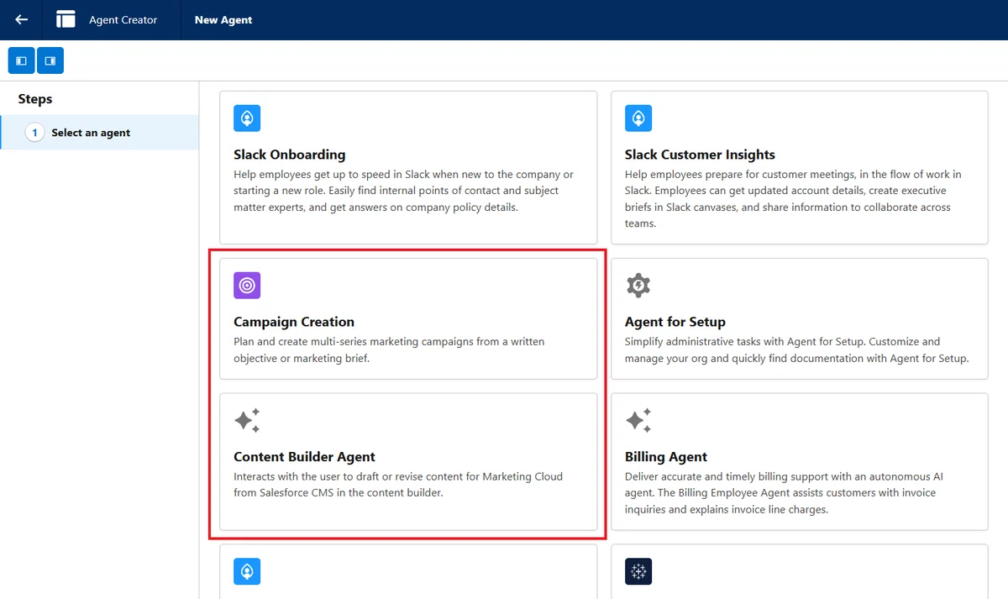
Task: Select the Slack Onboarding agent card
Action: tap(408, 168)
